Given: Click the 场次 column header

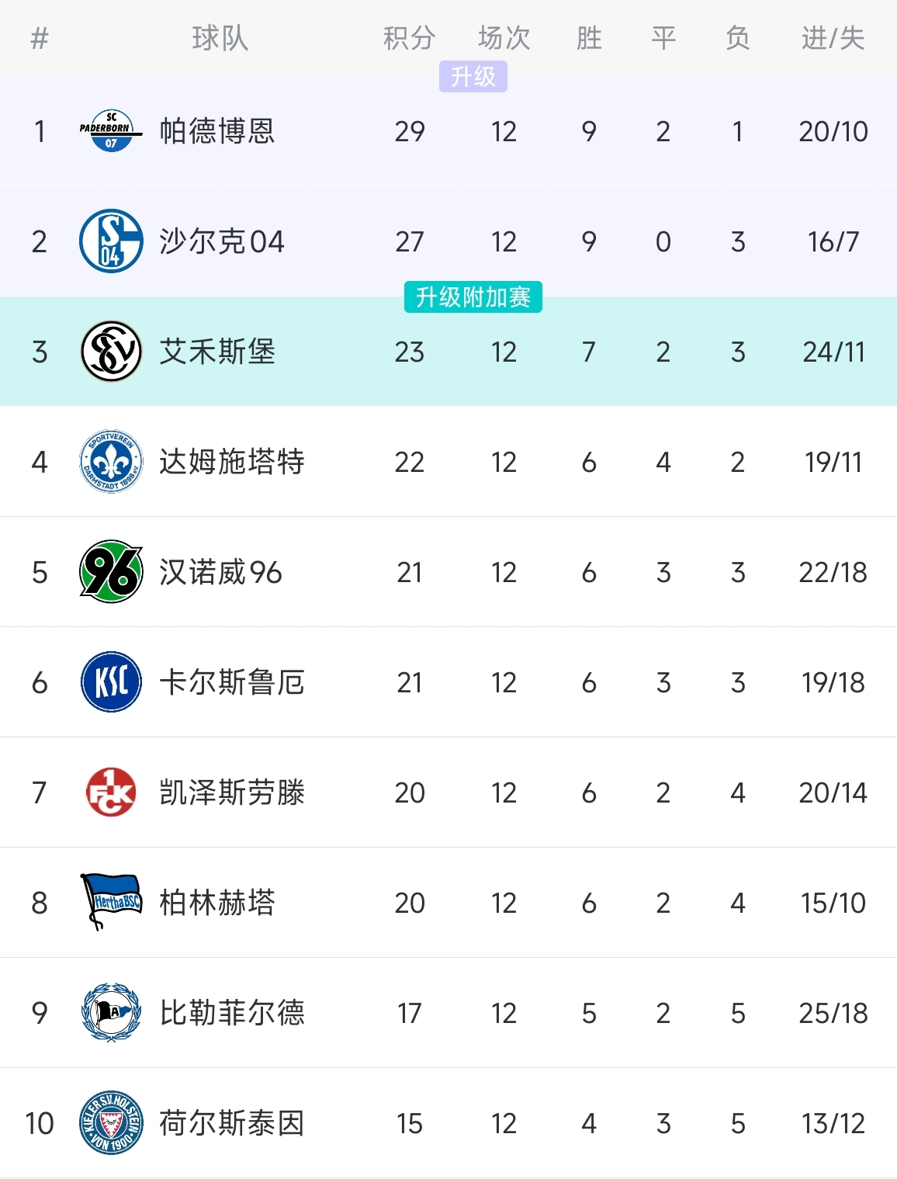Looking at the screenshot, I should tap(504, 38).
